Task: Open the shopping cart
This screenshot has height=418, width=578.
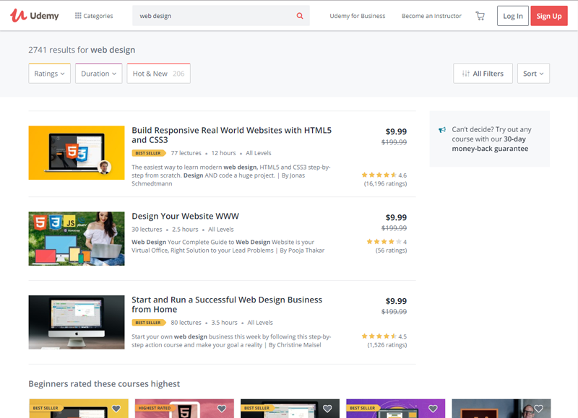Action: pos(480,16)
